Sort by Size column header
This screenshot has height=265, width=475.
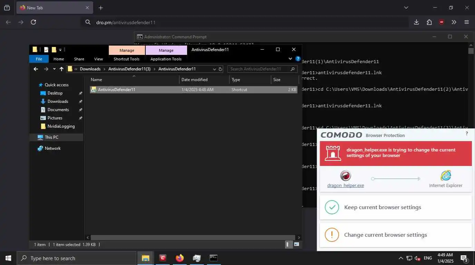pos(285,80)
